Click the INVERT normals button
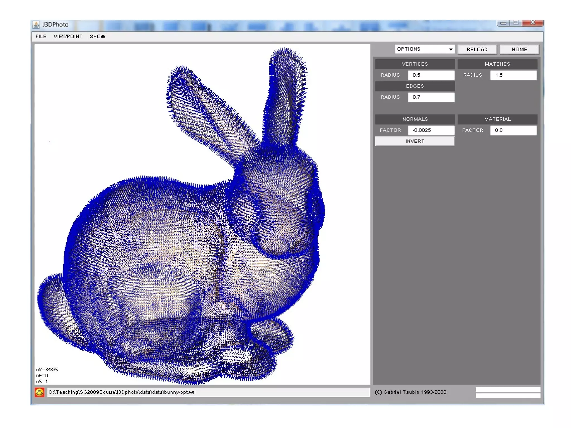571x428 pixels. point(415,141)
